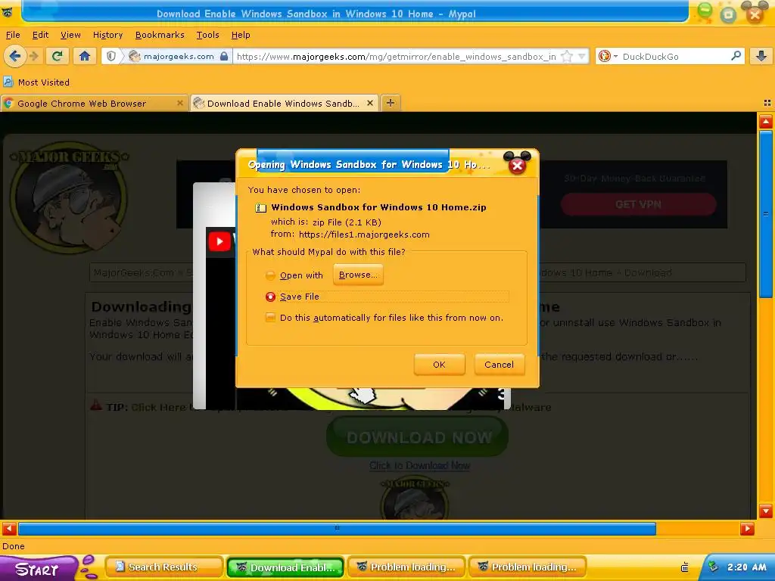
Task: Open the Edit menu
Action: (x=41, y=35)
